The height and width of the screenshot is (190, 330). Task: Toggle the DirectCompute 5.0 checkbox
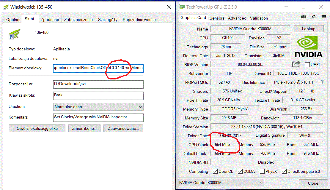coord(284,171)
